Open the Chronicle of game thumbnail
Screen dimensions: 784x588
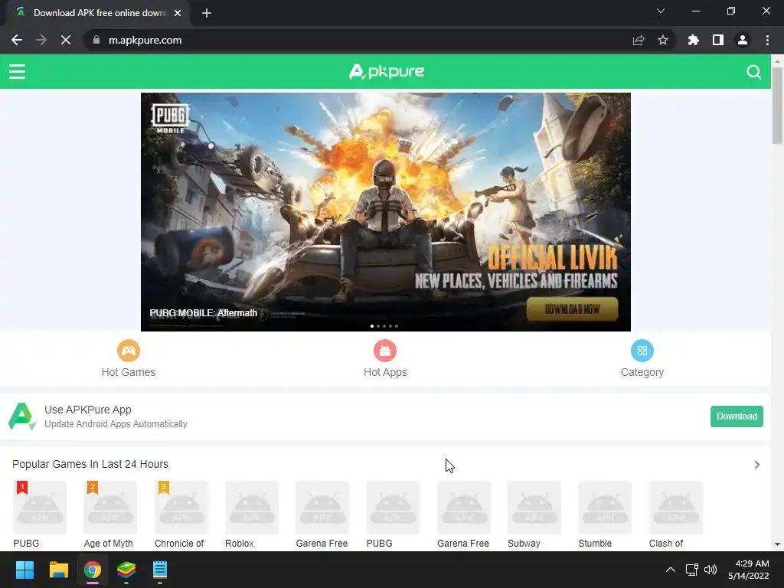click(x=181, y=508)
